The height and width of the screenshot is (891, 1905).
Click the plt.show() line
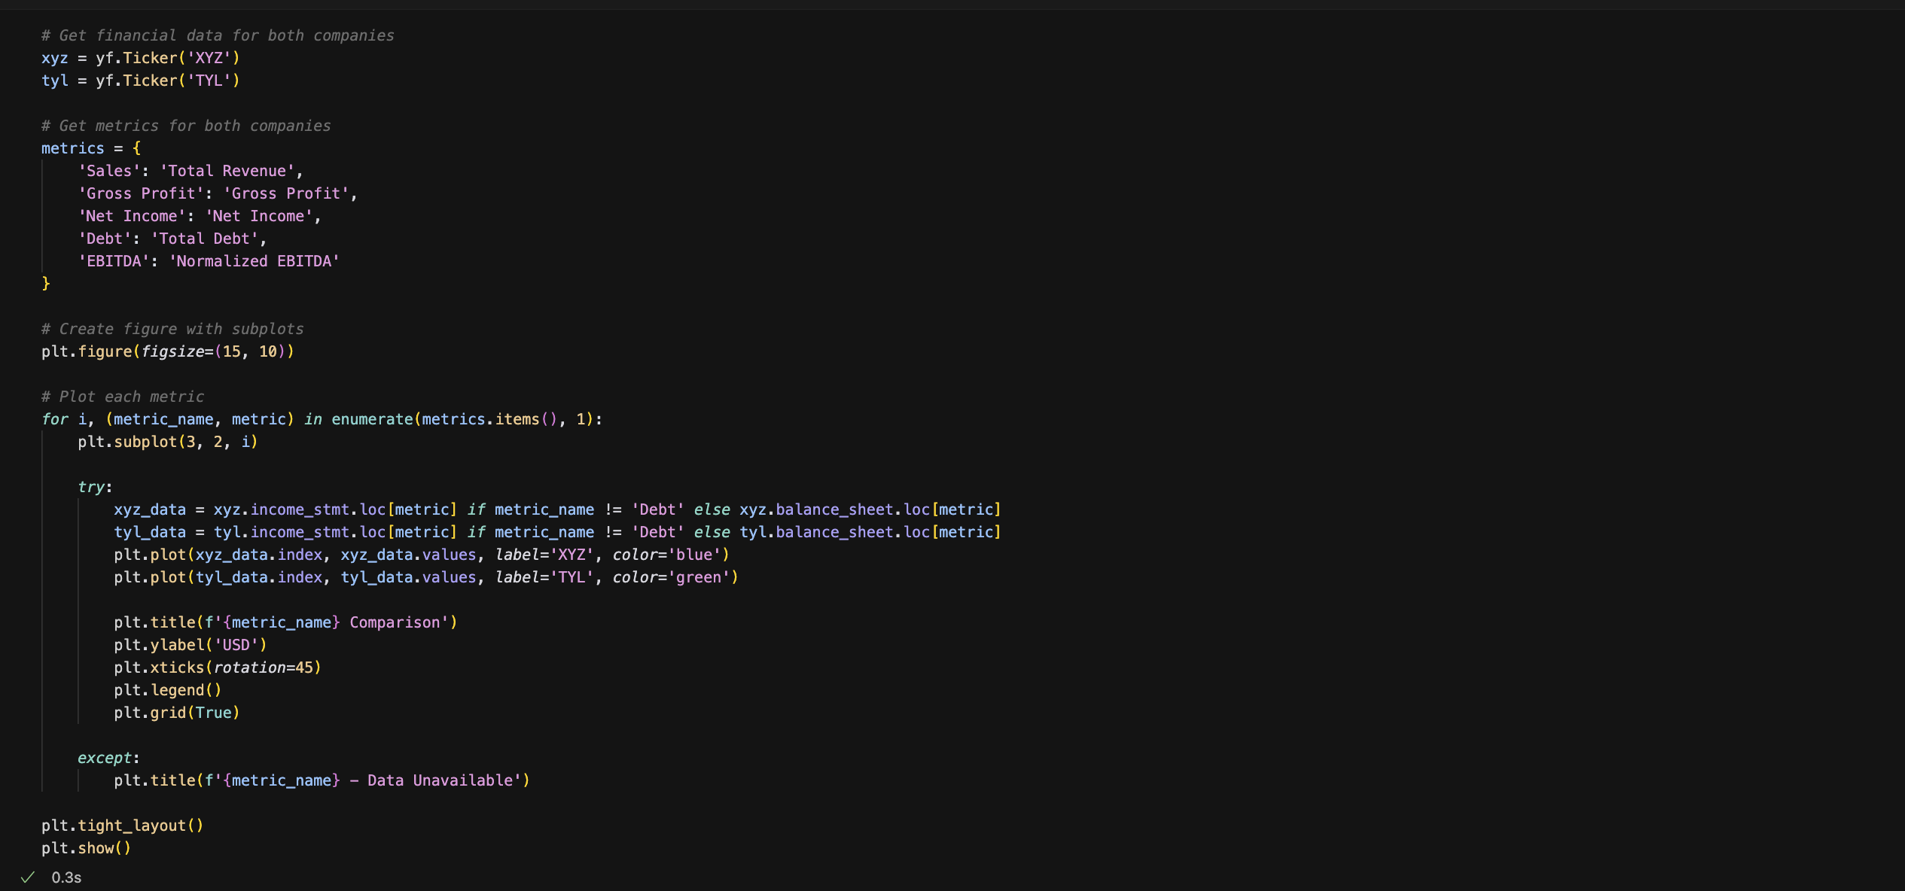pyautogui.click(x=86, y=848)
